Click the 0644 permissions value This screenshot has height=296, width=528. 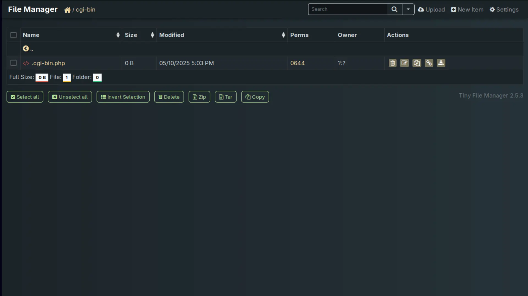[x=298, y=63]
